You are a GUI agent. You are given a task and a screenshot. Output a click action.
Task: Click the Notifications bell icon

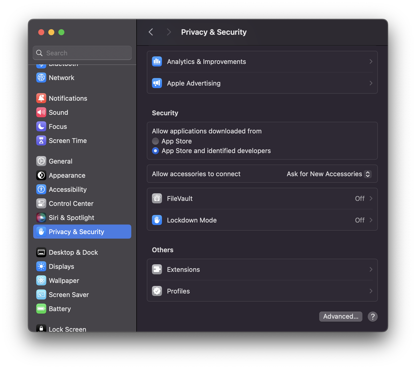click(x=41, y=98)
